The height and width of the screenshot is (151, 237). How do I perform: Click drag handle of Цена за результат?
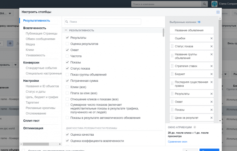point(172,118)
